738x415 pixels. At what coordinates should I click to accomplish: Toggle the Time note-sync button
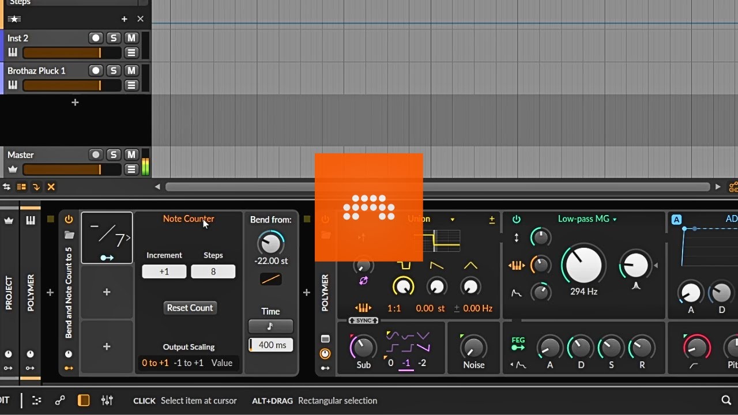(x=270, y=326)
